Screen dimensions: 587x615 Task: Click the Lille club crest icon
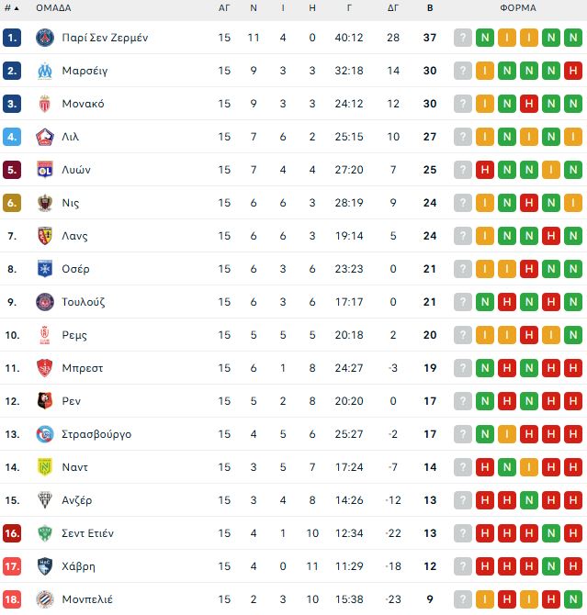point(44,137)
